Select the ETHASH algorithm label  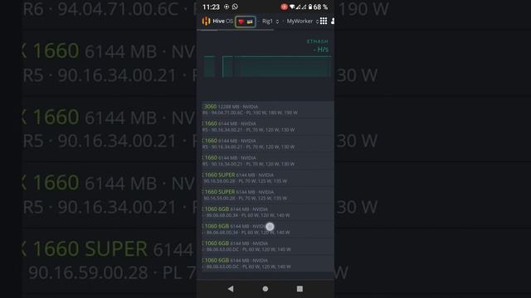click(317, 41)
